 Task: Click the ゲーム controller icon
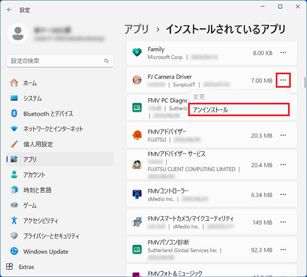click(14, 205)
